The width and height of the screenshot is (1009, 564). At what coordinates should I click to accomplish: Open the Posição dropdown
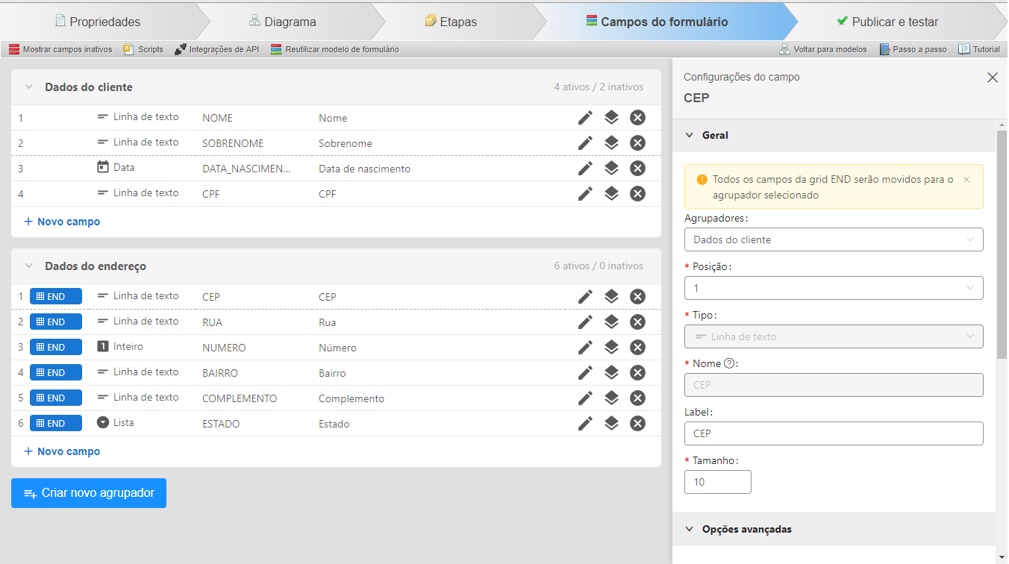pos(834,288)
